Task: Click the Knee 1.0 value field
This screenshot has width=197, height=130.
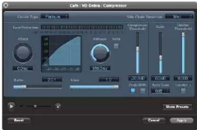Action: (109, 80)
